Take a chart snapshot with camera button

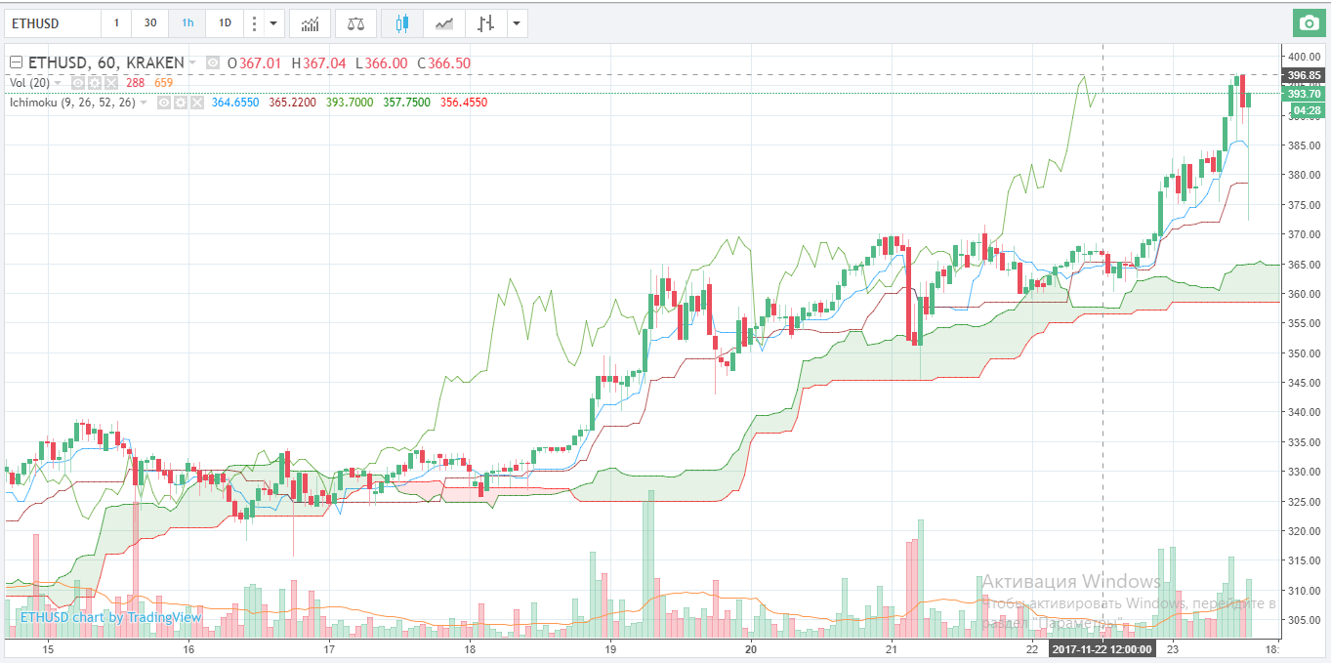(x=1307, y=23)
